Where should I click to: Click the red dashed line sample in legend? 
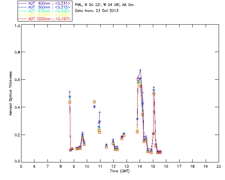coord(22,19)
